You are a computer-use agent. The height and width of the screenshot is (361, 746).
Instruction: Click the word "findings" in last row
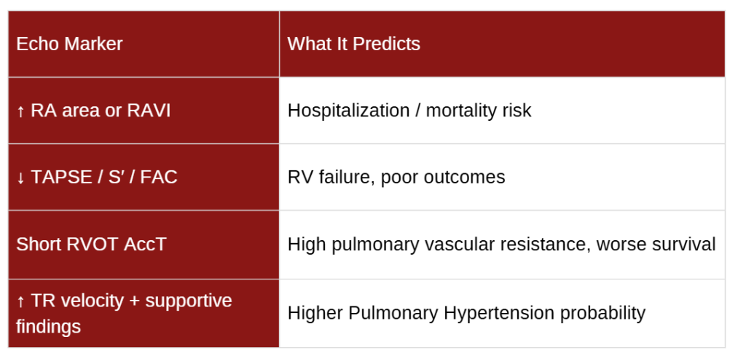(48, 326)
